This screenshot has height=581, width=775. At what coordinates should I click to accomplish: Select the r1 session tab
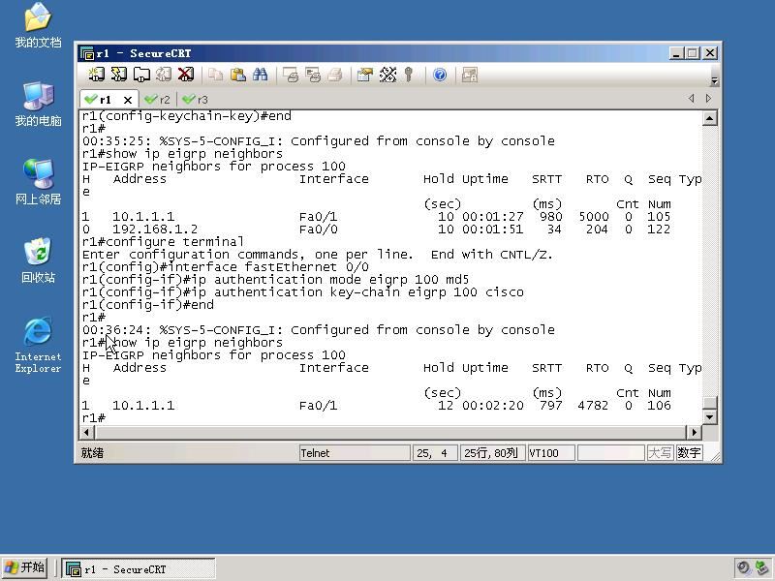coord(105,100)
